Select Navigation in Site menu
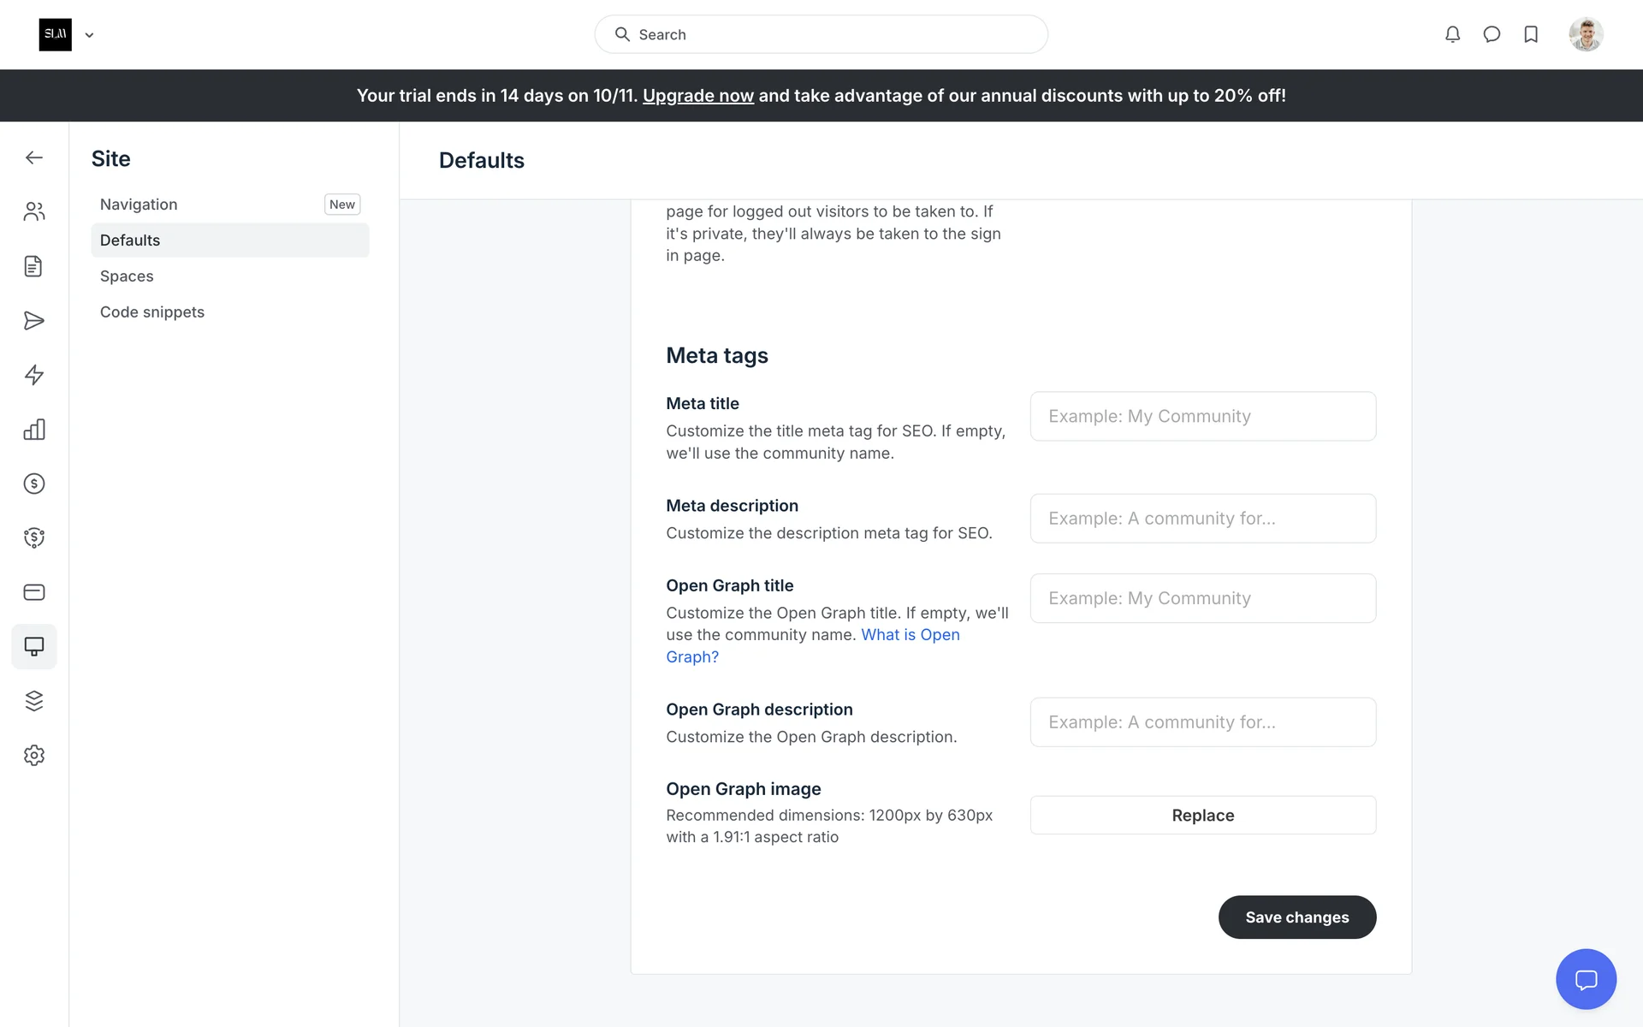 139,205
